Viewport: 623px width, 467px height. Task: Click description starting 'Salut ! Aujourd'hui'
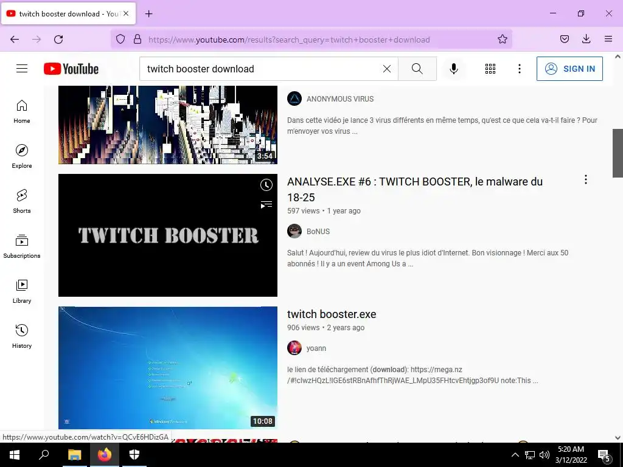tap(428, 258)
